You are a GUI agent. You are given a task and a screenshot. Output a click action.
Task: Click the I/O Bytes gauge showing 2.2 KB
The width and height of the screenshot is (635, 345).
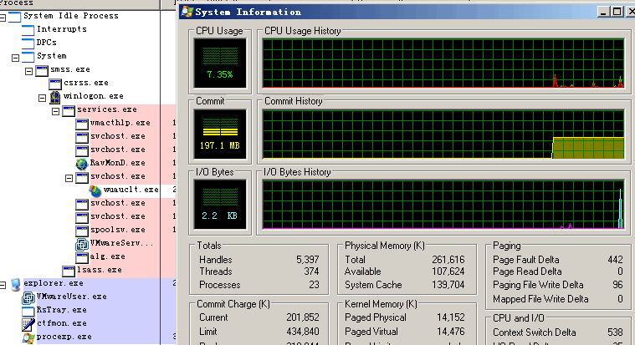click(220, 205)
